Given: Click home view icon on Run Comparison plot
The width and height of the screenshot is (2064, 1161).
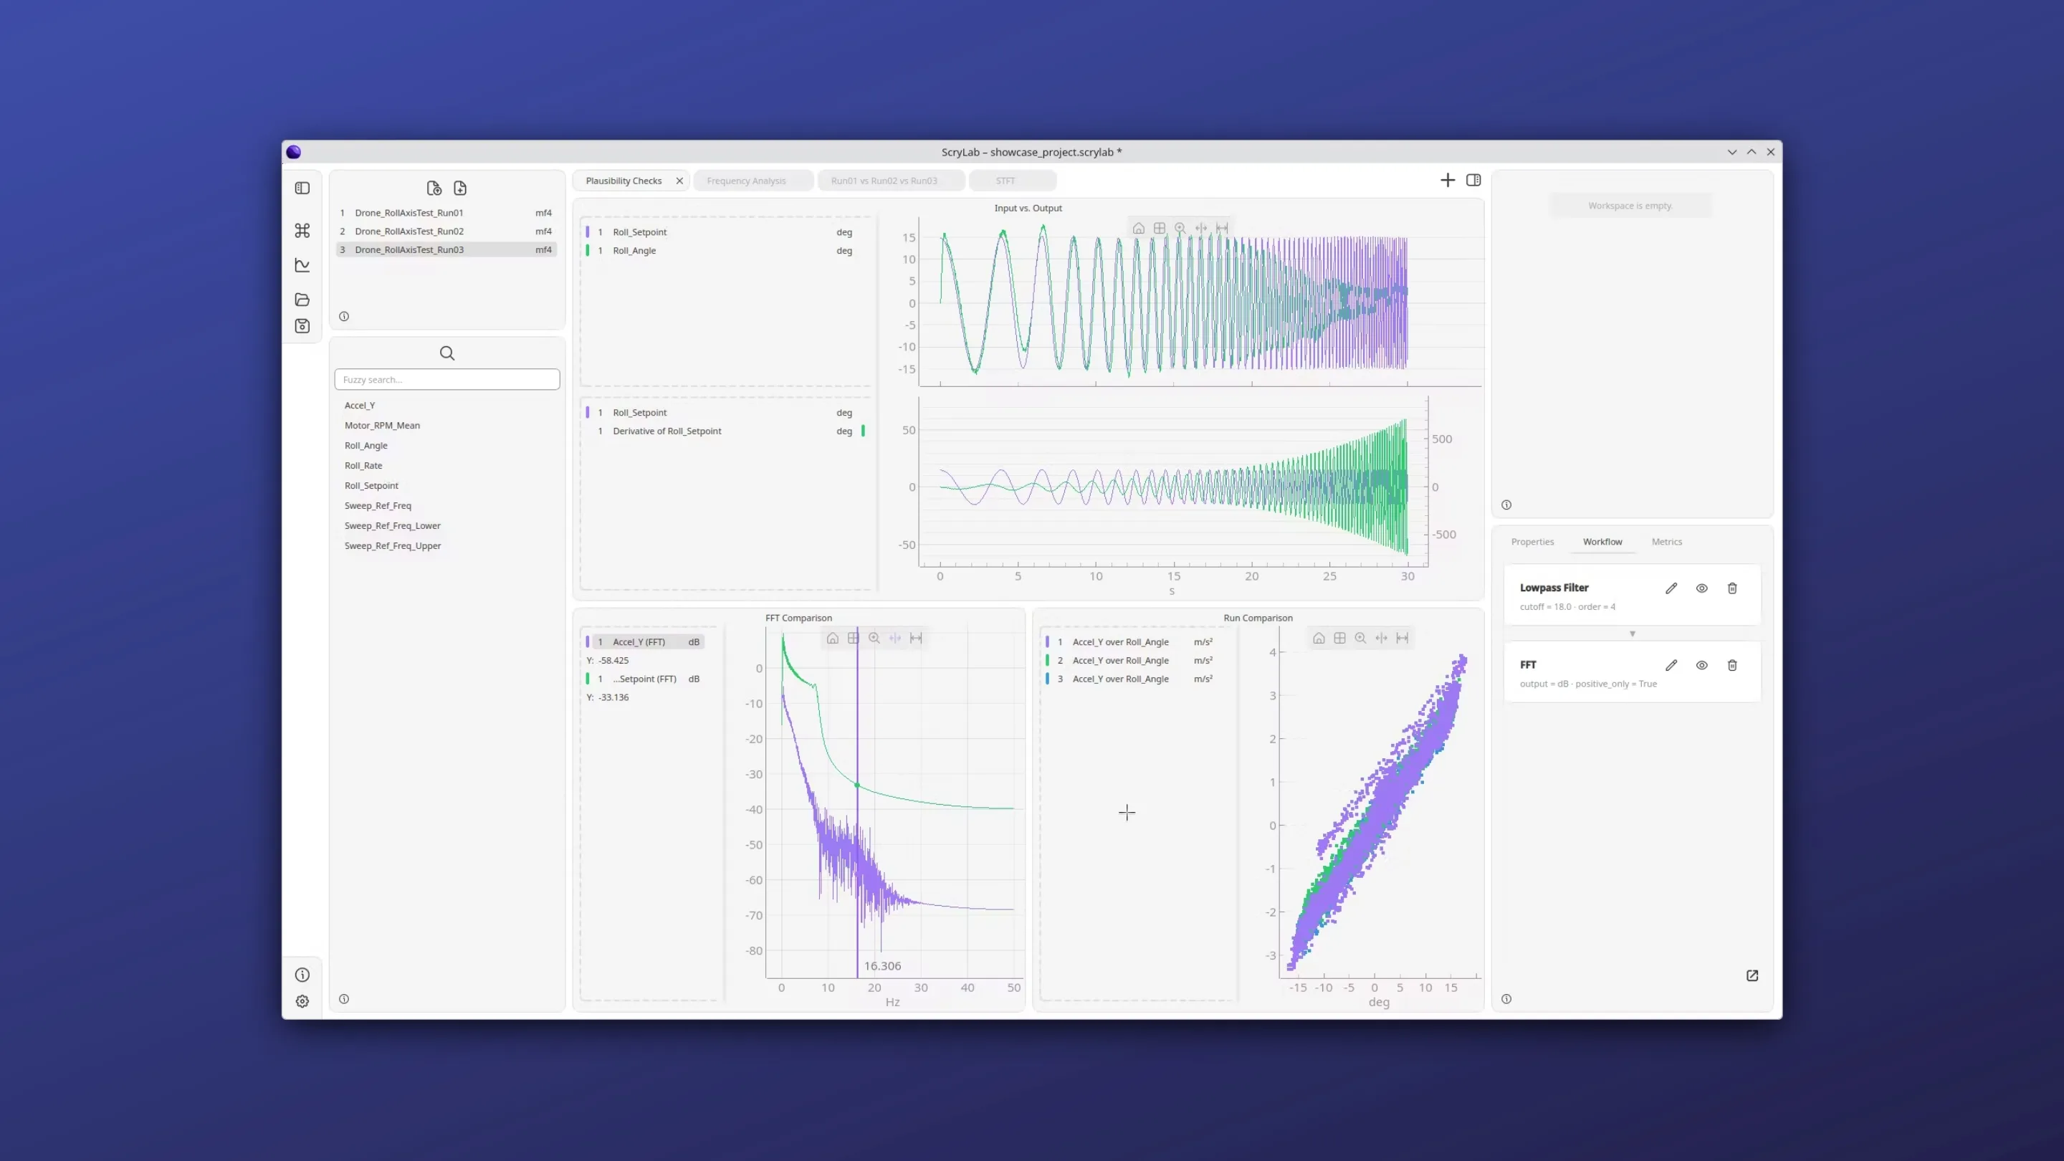Looking at the screenshot, I should [1319, 639].
